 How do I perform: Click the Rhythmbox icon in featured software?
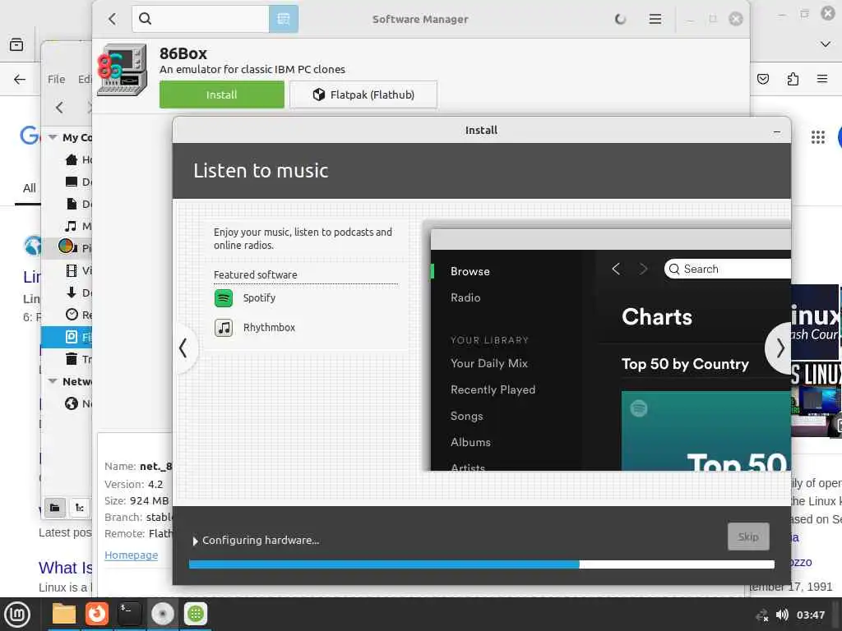pos(224,327)
